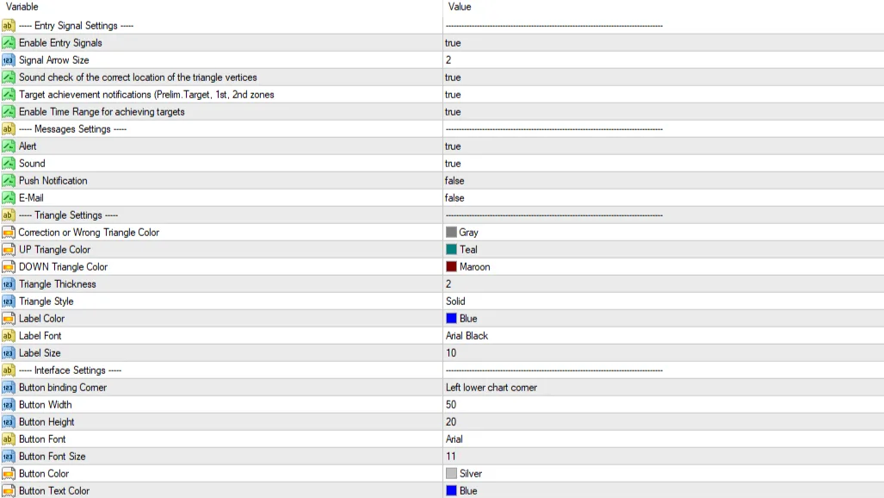Click the boolean icon next to Push Notification
Image resolution: width=884 pixels, height=498 pixels.
pos(9,181)
